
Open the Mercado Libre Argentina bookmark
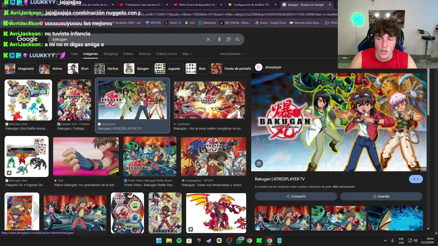305,23
